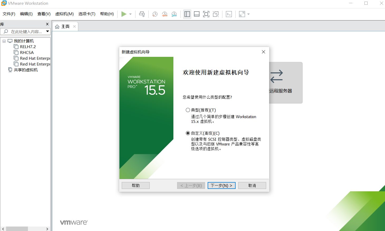Click the Unity mode icon on toolbar
The image size is (385, 231).
click(x=216, y=14)
